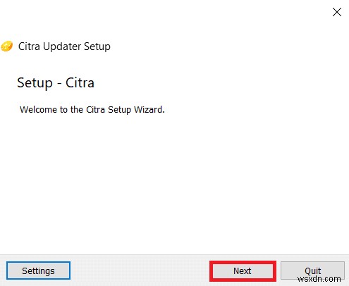This screenshot has width=349, height=286.
Task: Click empty gray bar between Settings and Next
Action: click(x=140, y=271)
